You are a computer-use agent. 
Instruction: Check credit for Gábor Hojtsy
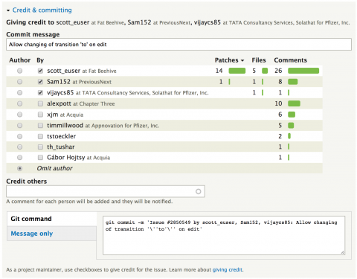40,158
